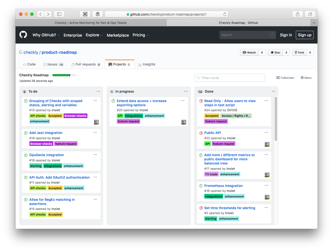Open the Insights tab
Image resolution: width=333 pixels, height=251 pixels.
click(147, 64)
